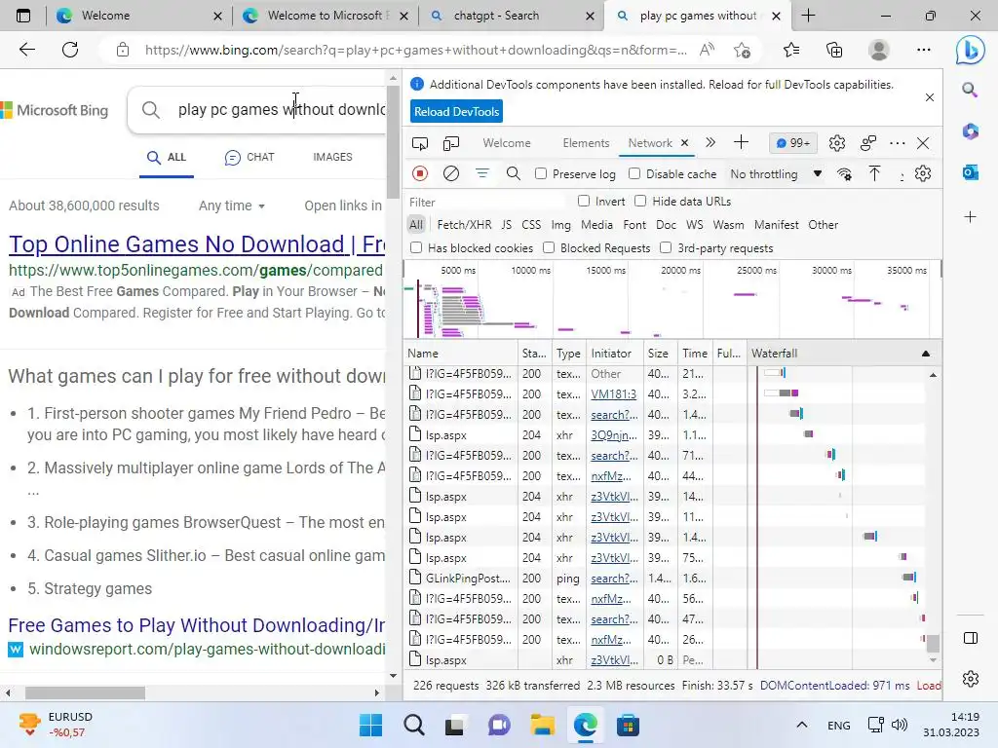Open Top Online Games No Download link
This screenshot has height=748, width=998.
tap(197, 244)
